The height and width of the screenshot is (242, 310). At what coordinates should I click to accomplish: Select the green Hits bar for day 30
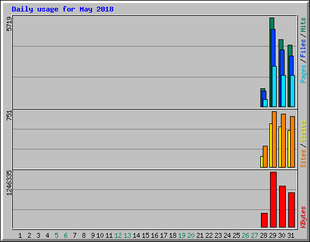tap(281, 45)
